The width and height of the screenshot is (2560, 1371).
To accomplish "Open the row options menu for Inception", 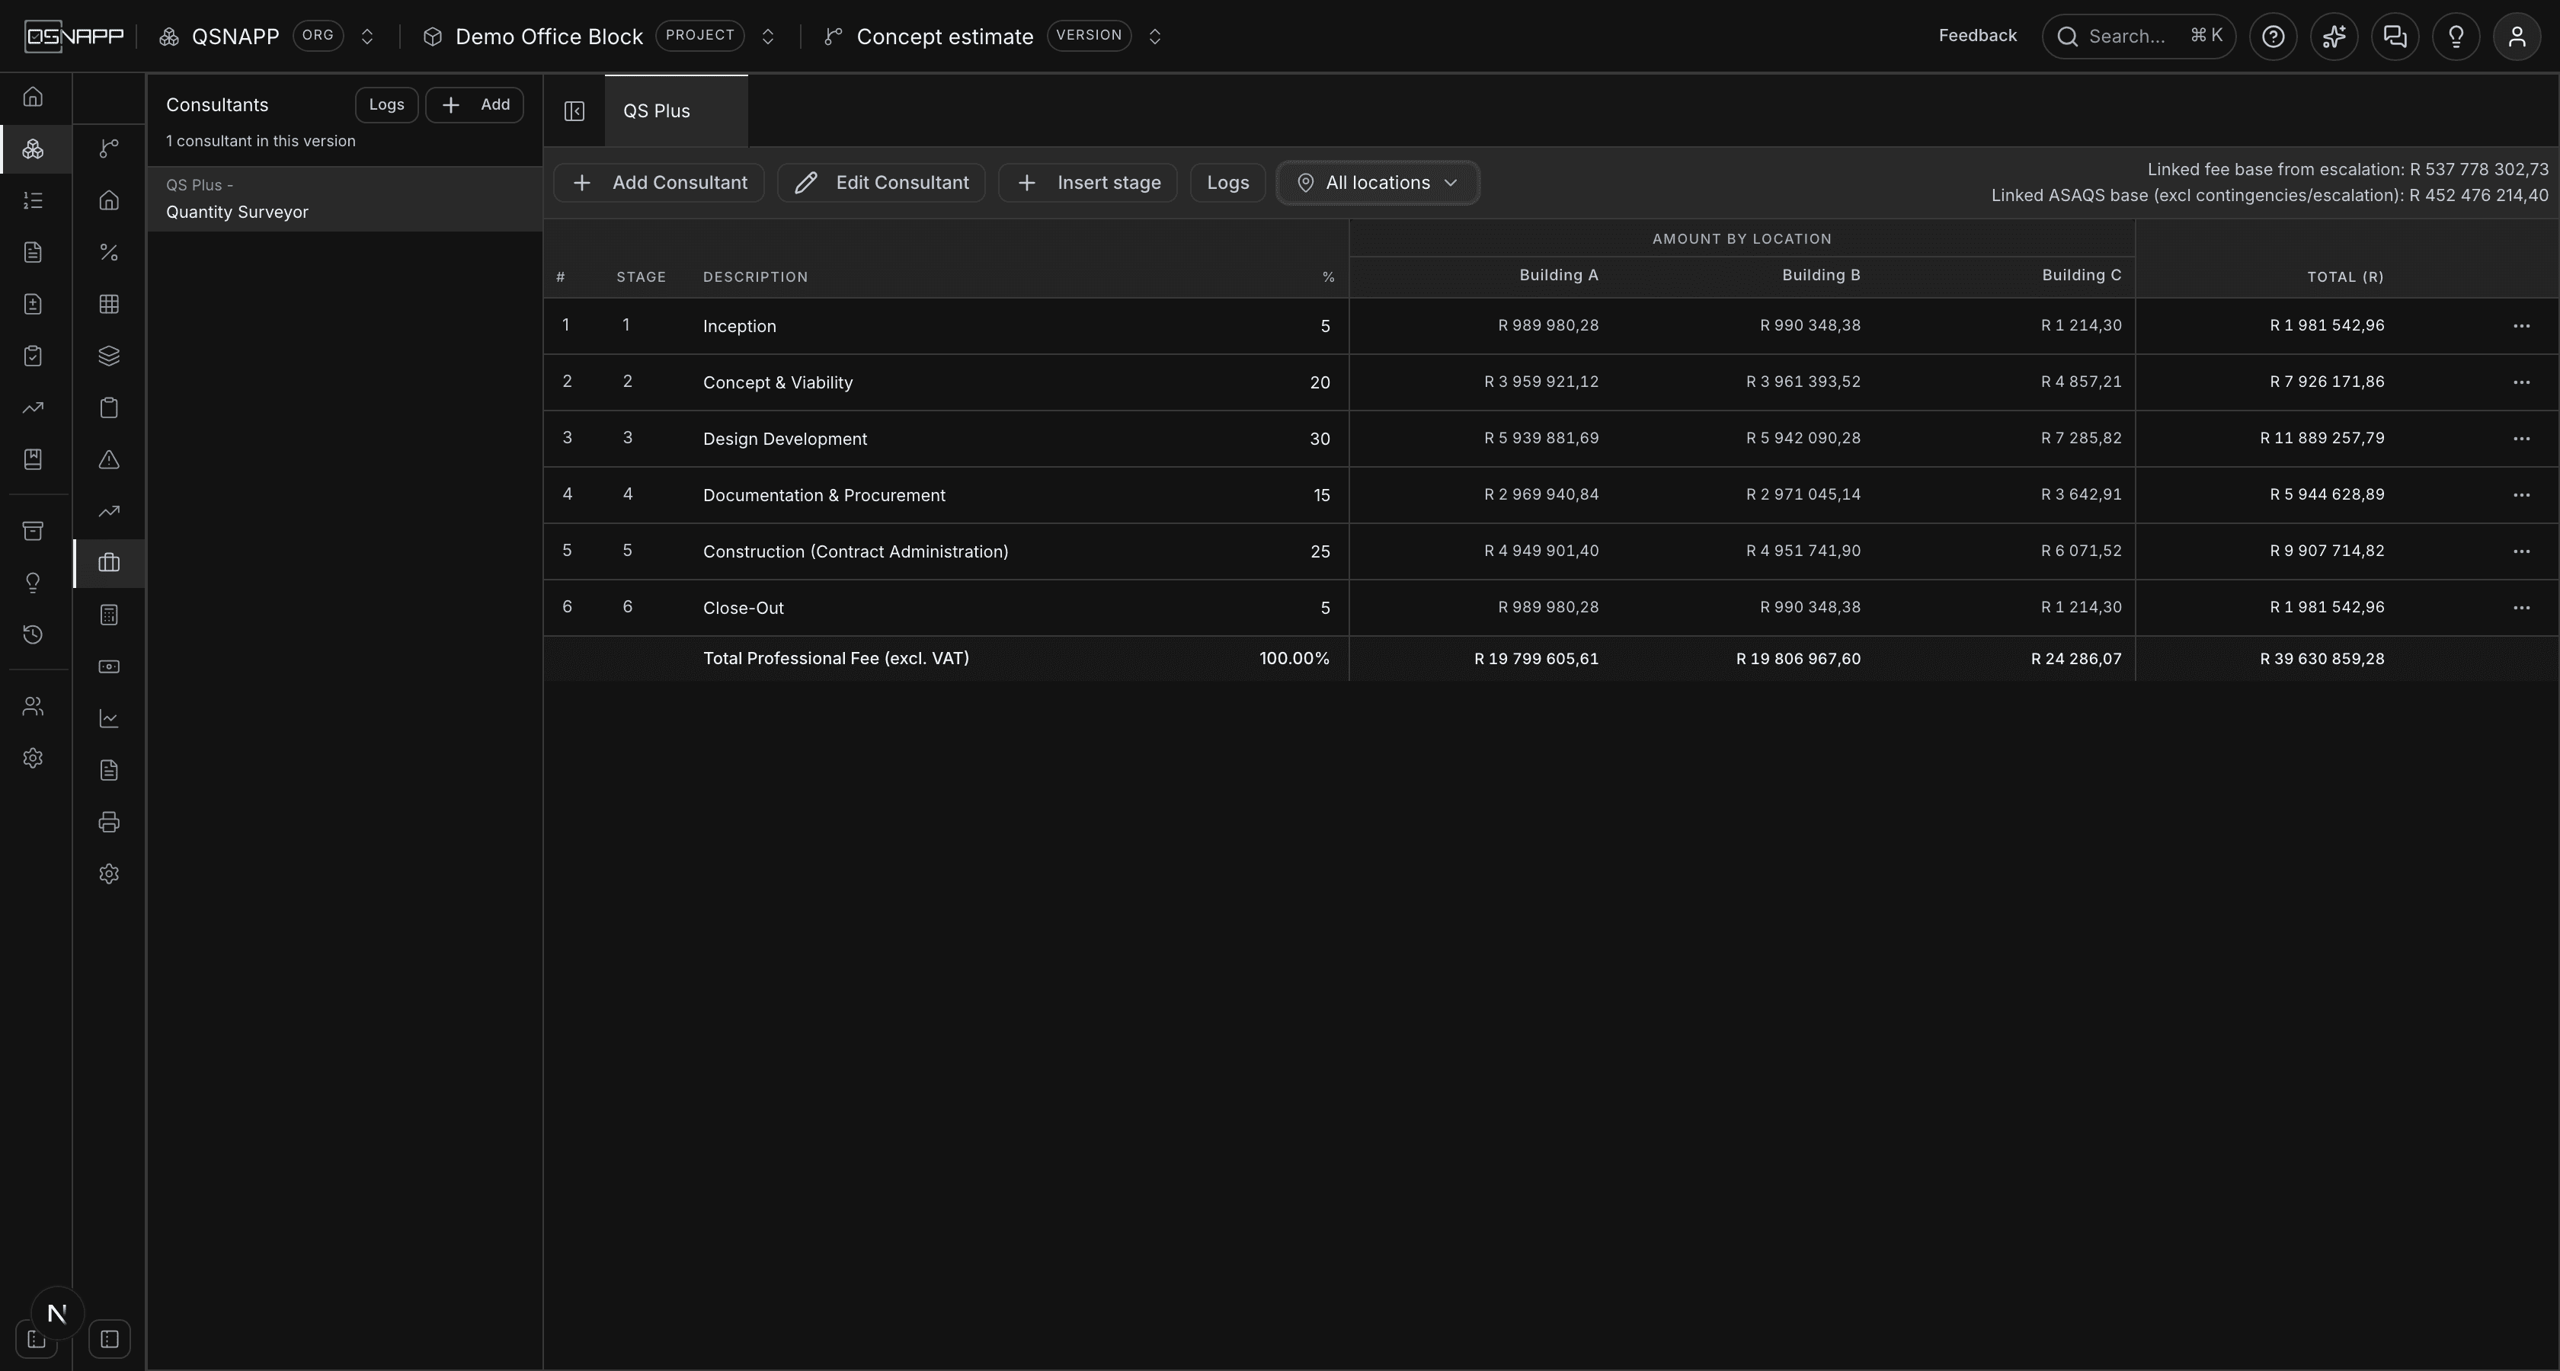I will [2521, 326].
